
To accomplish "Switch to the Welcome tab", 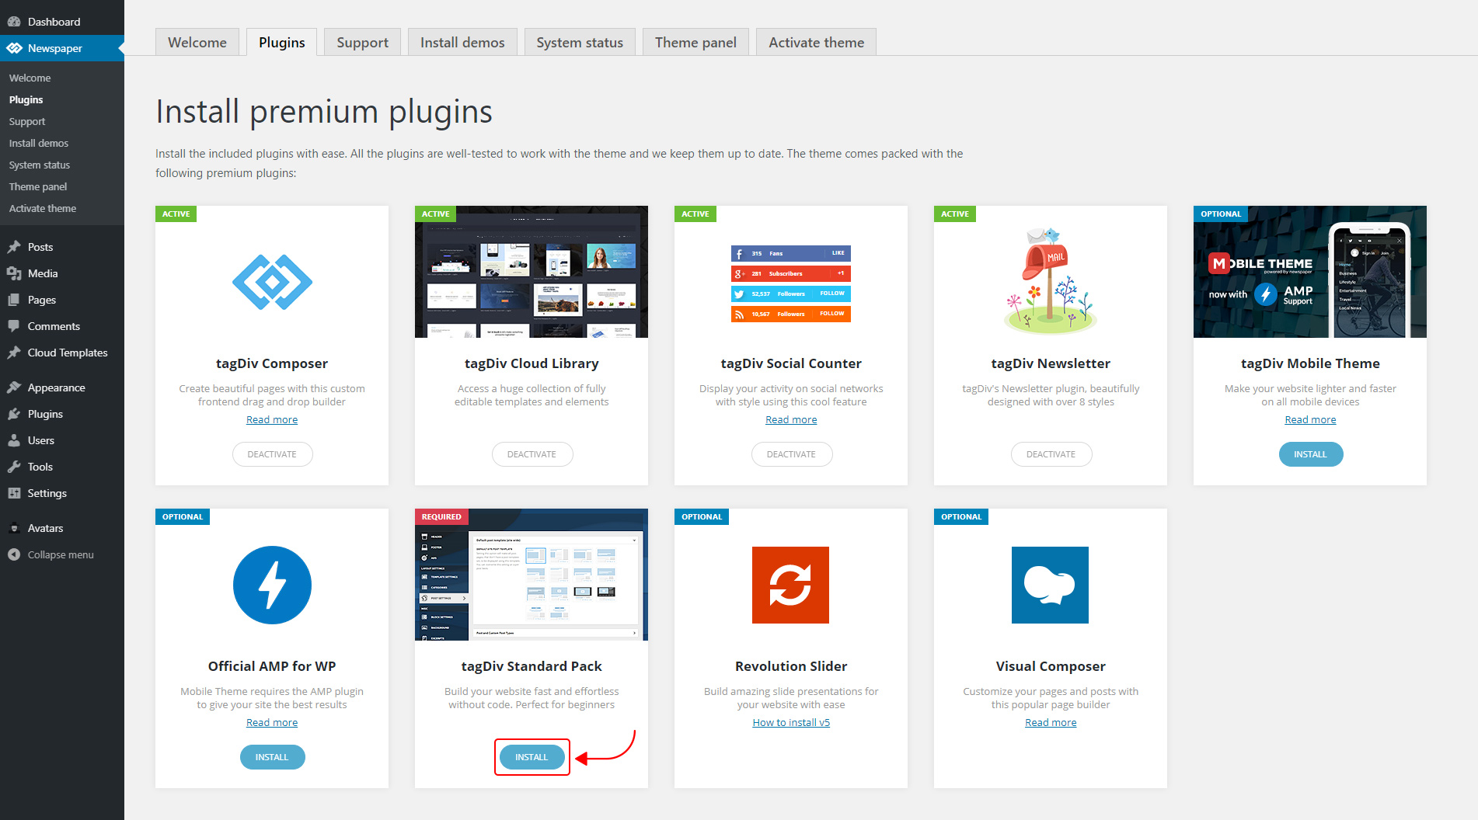I will 197,42.
